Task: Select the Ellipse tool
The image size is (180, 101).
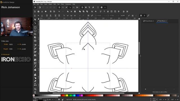Action: 35,31
